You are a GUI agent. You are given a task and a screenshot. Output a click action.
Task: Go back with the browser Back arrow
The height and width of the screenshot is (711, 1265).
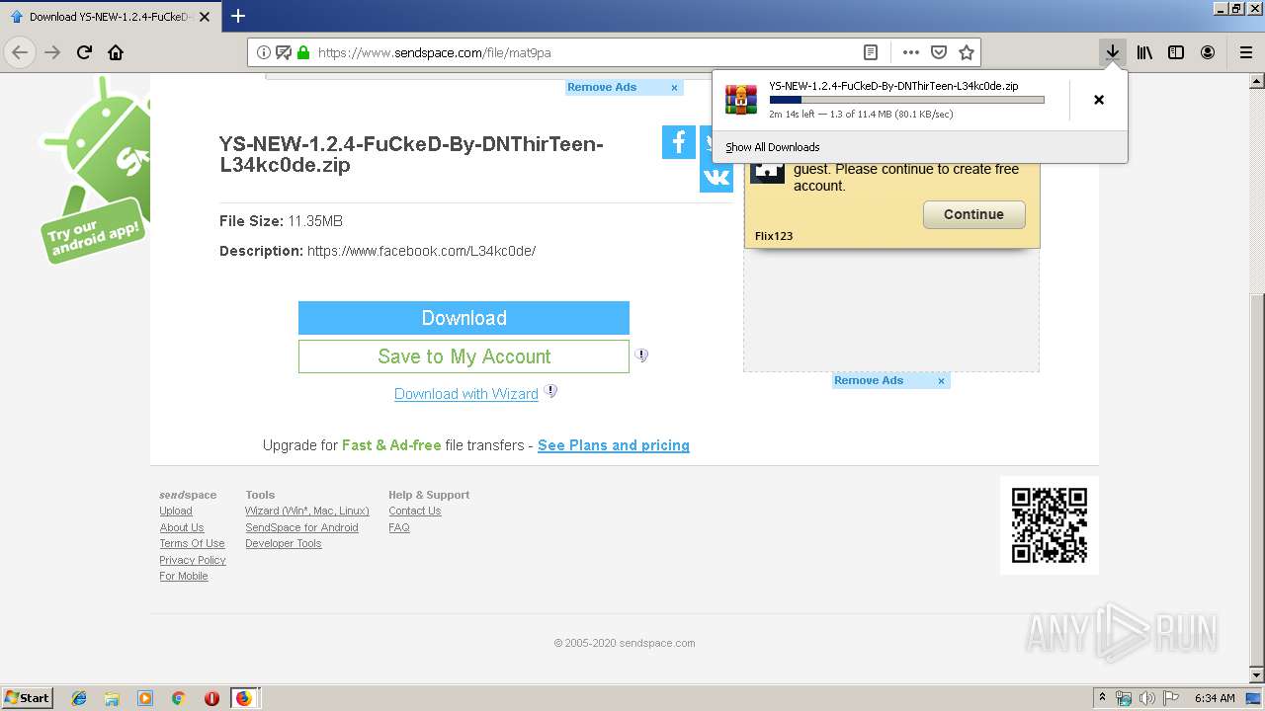(x=20, y=52)
